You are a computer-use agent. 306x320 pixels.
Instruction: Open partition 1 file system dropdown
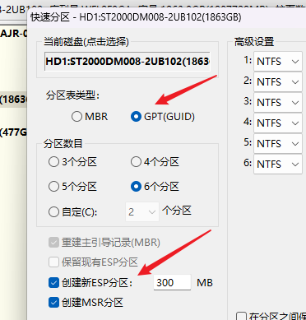coord(278,62)
